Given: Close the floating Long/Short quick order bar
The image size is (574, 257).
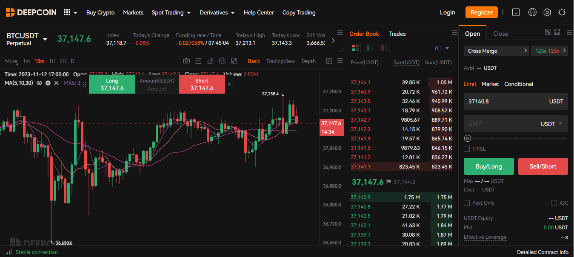Looking at the screenshot, I should (229, 84).
